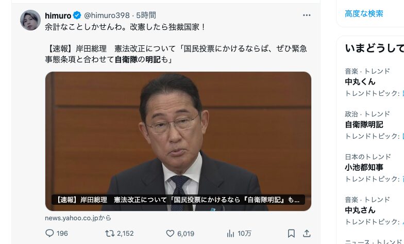This screenshot has height=244, width=404.
Task: Open himuro's profile avatar
Action: (x=30, y=20)
